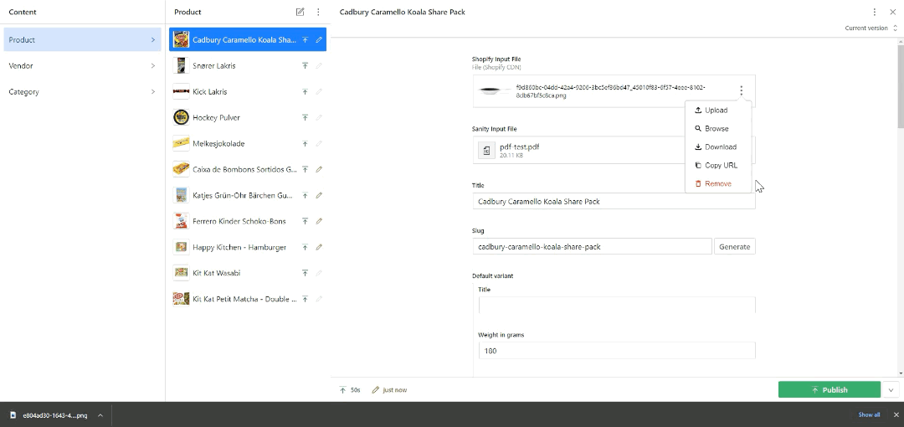
Task: Open menu for downloaded e804ad30 png file
Action: (100, 415)
